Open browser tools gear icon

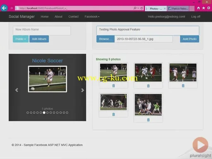point(209,8)
